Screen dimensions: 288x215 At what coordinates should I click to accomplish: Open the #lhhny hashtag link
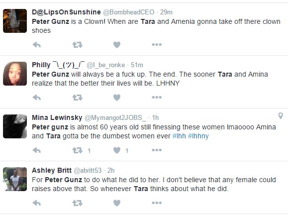tap(198, 136)
